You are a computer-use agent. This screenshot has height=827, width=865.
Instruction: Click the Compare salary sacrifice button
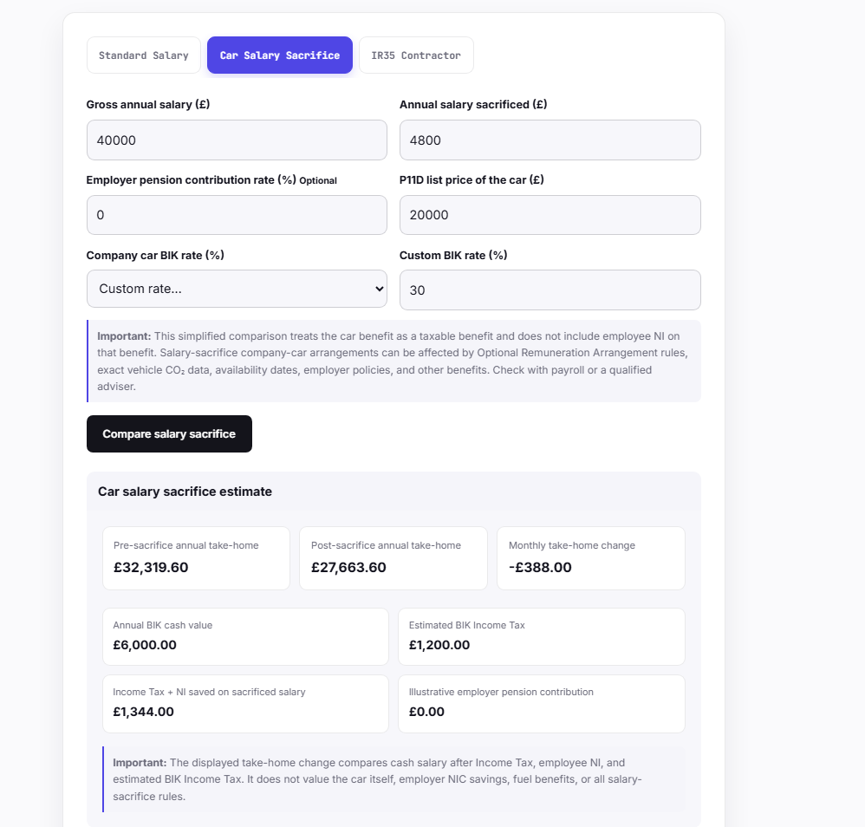point(169,434)
